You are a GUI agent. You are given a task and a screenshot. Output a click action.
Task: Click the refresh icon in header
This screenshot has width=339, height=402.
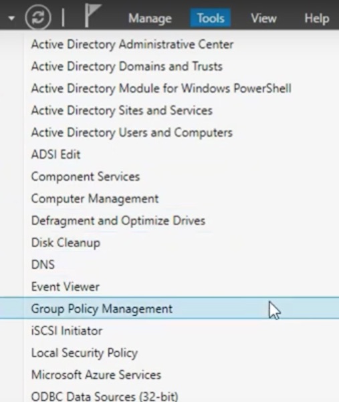pos(38,17)
